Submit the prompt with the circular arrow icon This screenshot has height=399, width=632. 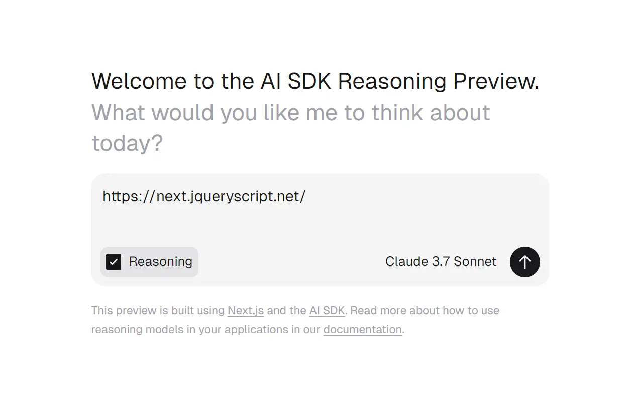click(x=524, y=262)
